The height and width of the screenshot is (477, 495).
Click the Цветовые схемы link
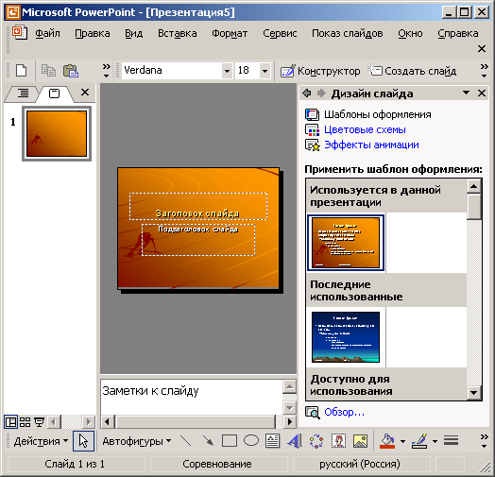coord(365,129)
